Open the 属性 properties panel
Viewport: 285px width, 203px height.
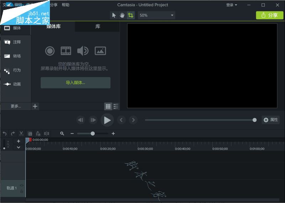(271, 120)
